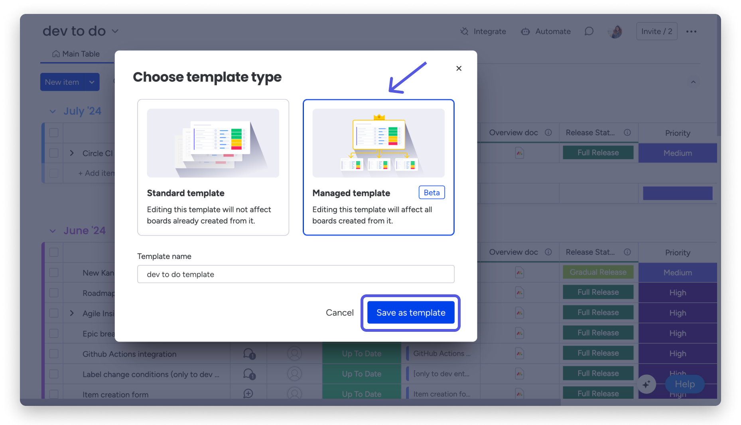741x425 pixels.
Task: Click the AI sparkle assistant icon
Action: pos(646,384)
